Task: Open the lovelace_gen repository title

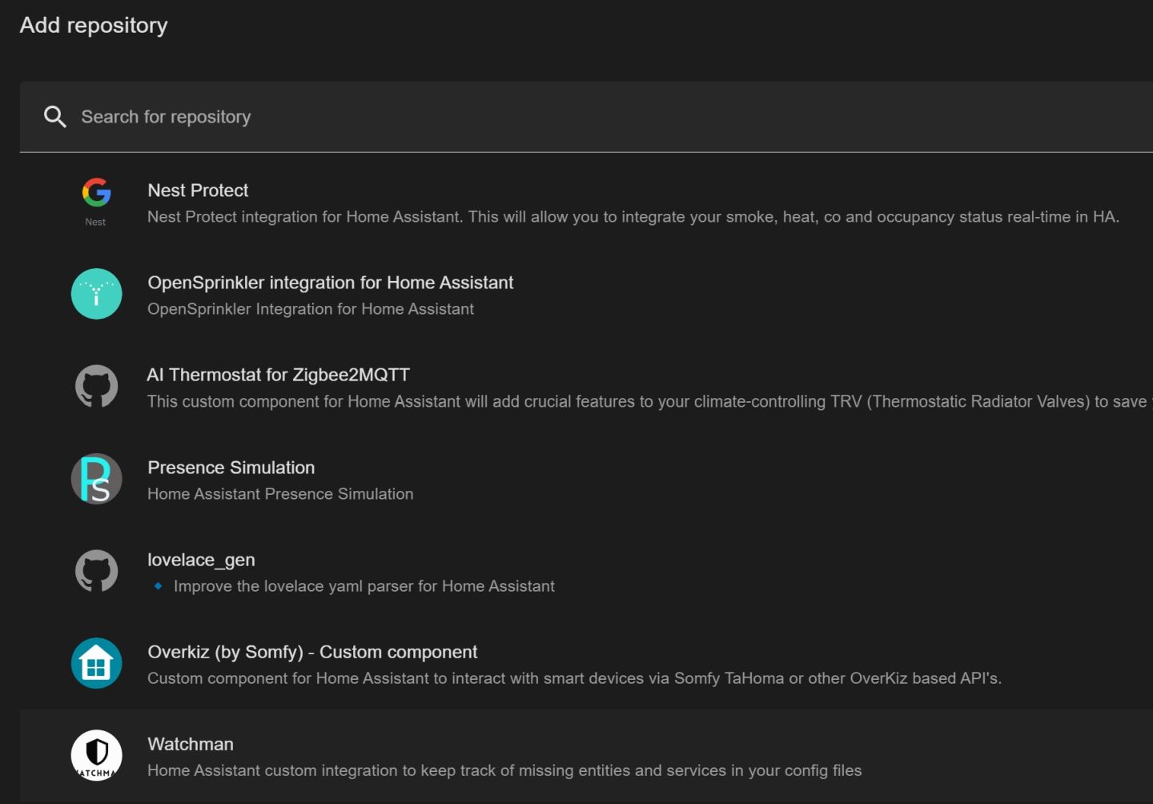Action: [x=201, y=560]
